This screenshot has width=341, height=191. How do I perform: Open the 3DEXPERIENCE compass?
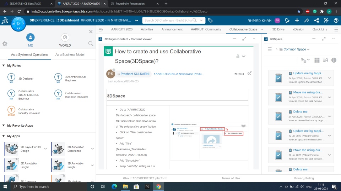coord(18,24)
